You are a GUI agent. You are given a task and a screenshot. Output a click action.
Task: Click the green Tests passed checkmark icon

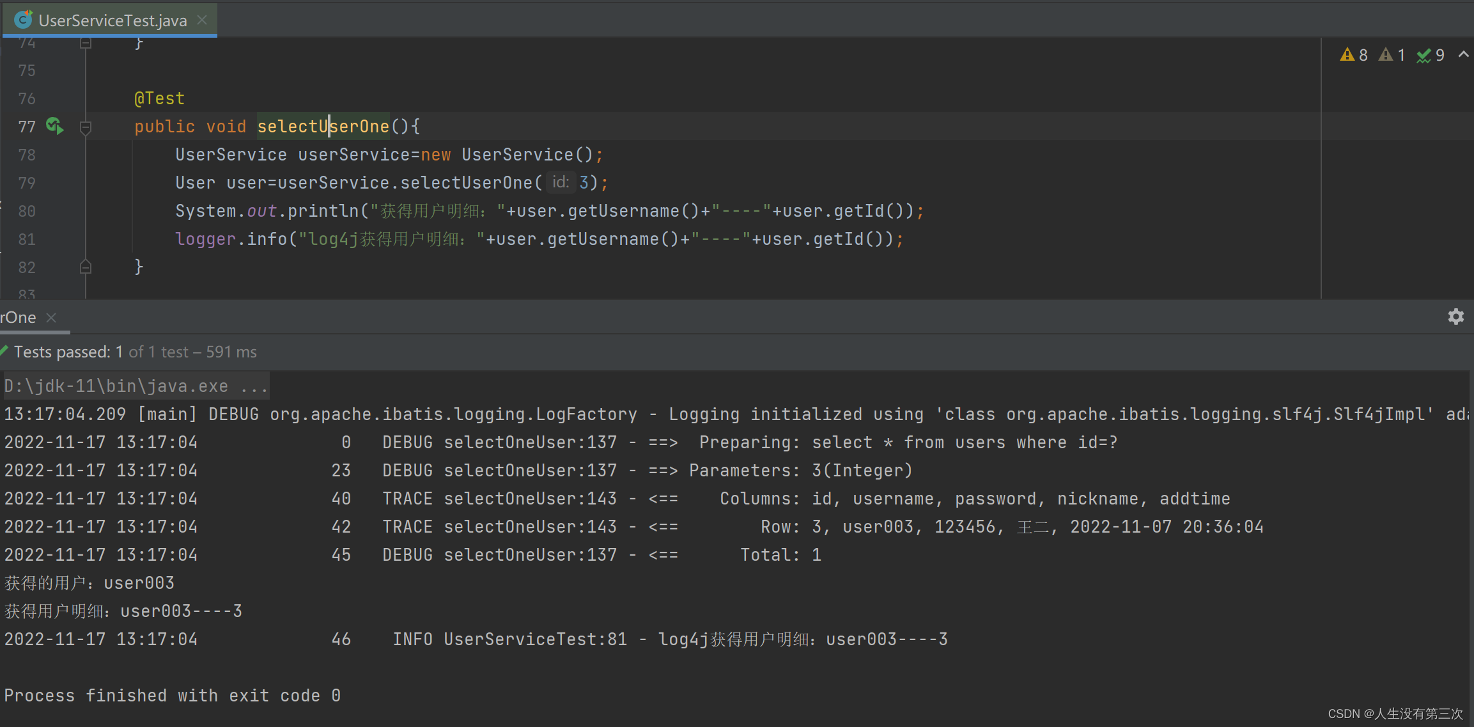click(4, 351)
